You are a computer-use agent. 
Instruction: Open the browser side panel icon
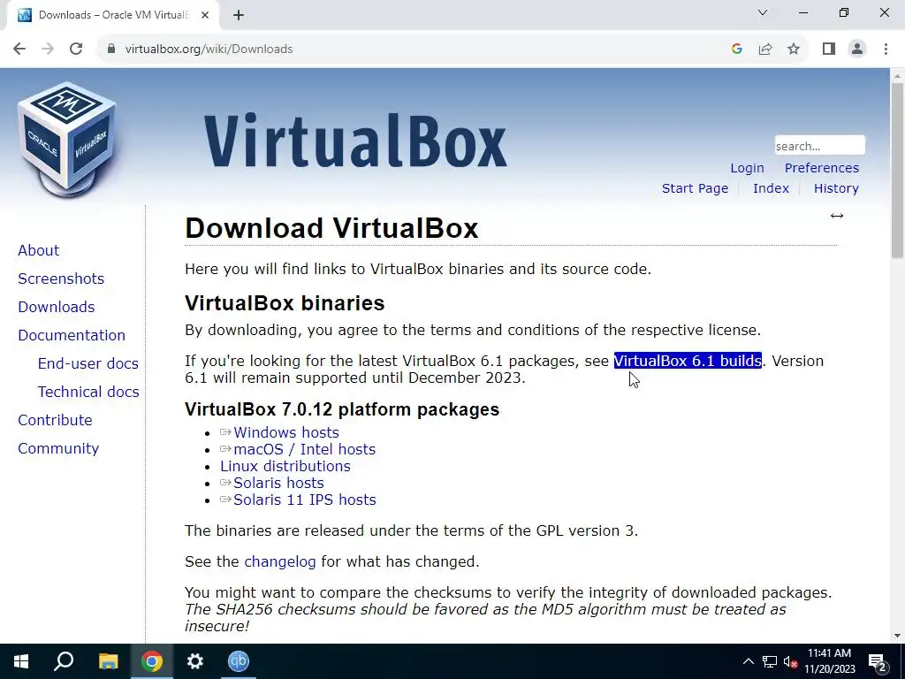(x=829, y=50)
